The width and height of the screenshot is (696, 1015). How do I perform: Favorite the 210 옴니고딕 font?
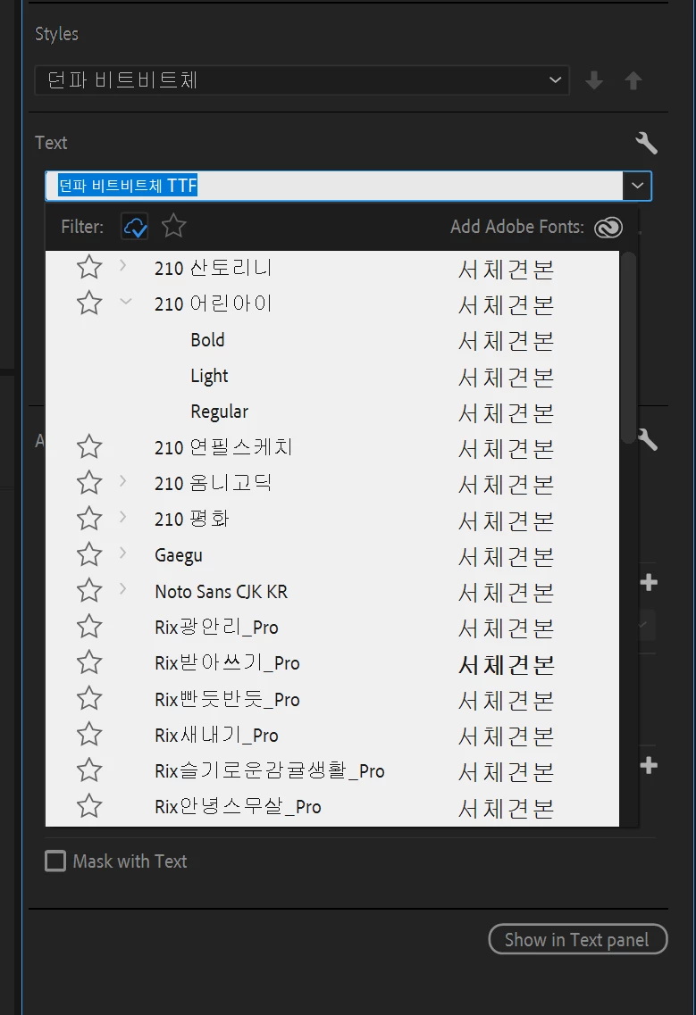tap(89, 483)
